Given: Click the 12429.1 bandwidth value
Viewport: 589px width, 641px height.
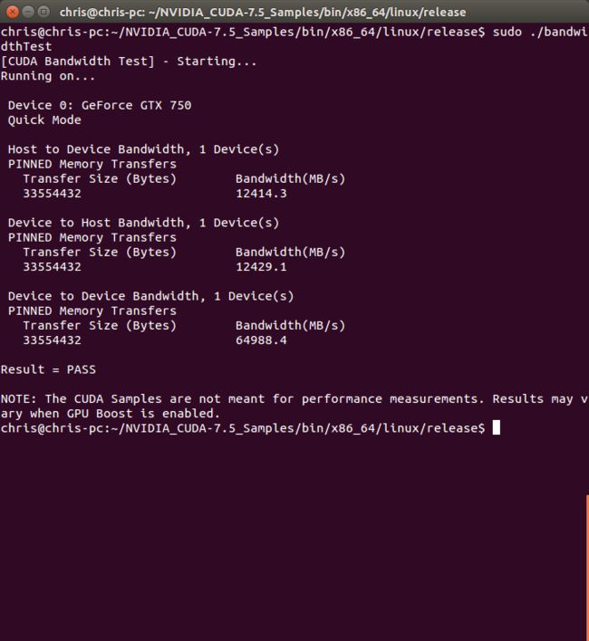Looking at the screenshot, I should point(261,267).
